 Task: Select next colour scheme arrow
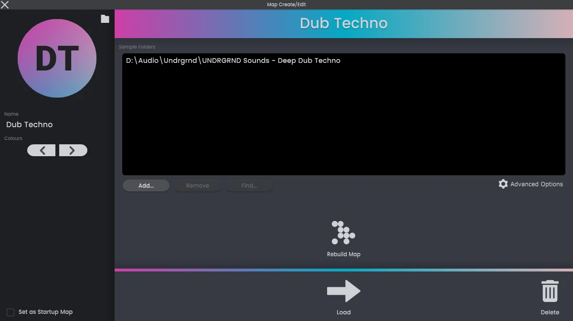73,150
